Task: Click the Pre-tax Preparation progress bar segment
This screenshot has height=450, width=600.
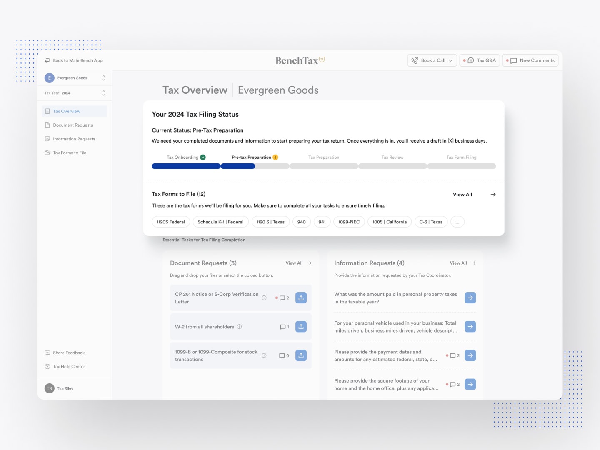Action: click(x=255, y=166)
